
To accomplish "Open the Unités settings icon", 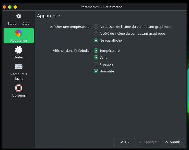I will click(x=19, y=50).
